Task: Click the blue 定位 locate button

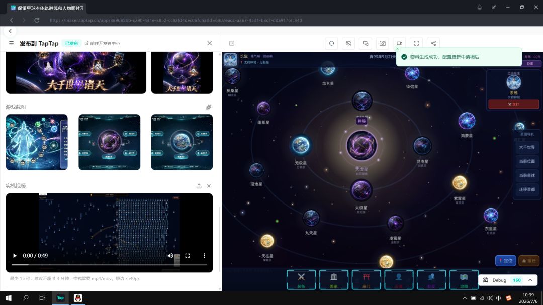Action: coord(506,261)
